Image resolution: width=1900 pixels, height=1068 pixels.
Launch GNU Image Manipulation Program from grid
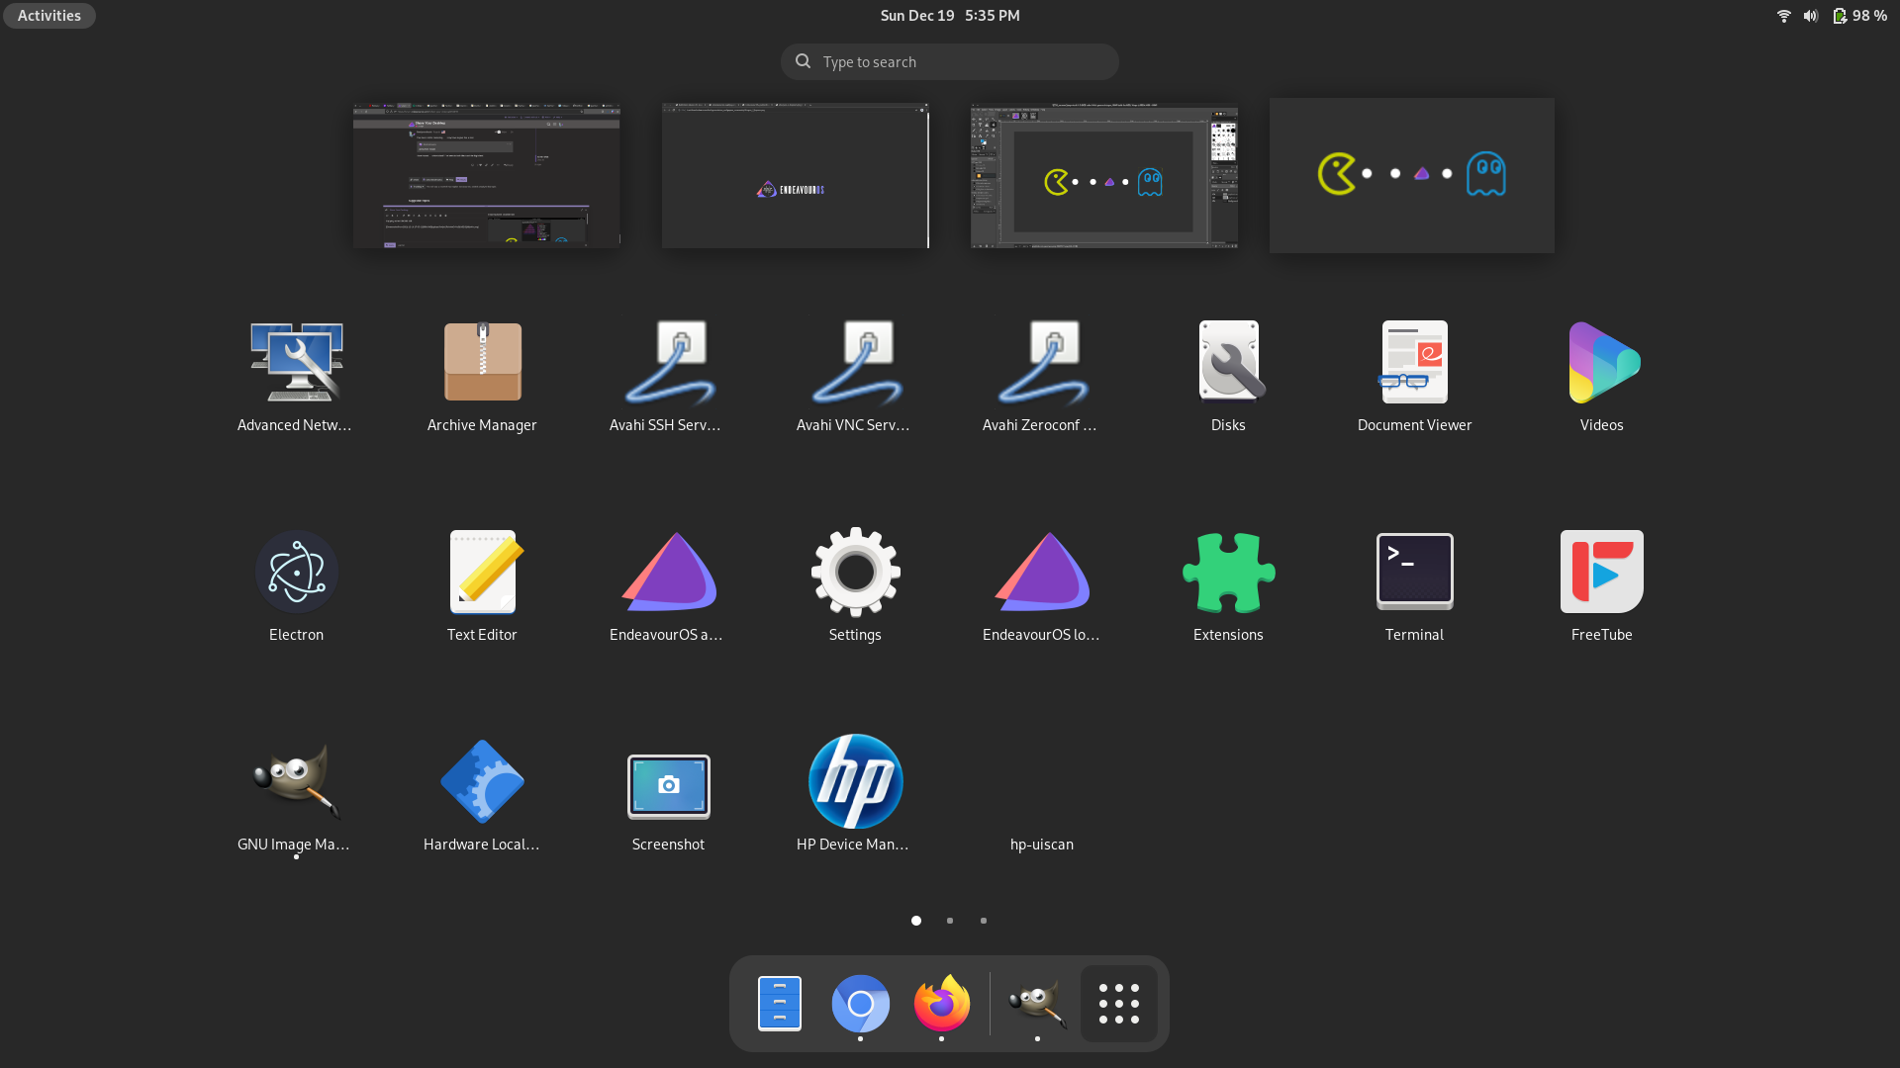296,782
